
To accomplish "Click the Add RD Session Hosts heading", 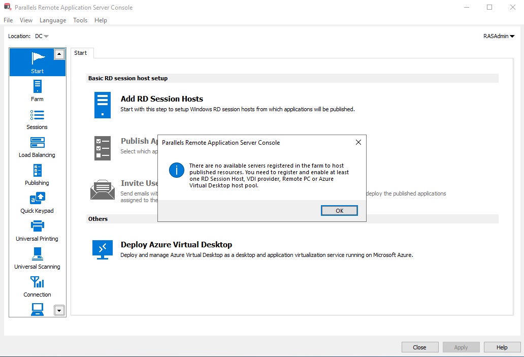I will point(162,99).
